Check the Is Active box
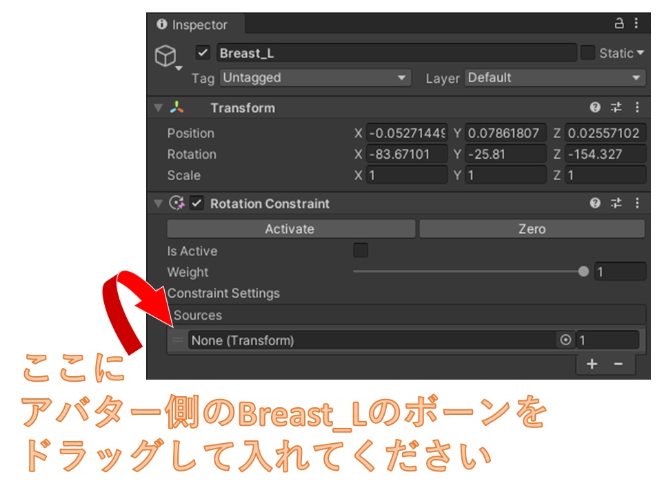Screen dimensions: 662x497 coord(361,250)
